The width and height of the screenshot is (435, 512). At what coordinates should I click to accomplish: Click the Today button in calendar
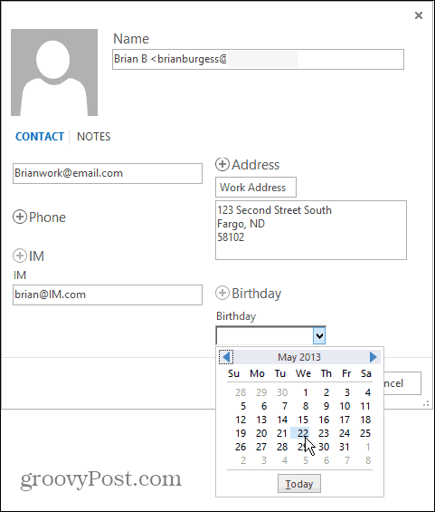coord(299,484)
